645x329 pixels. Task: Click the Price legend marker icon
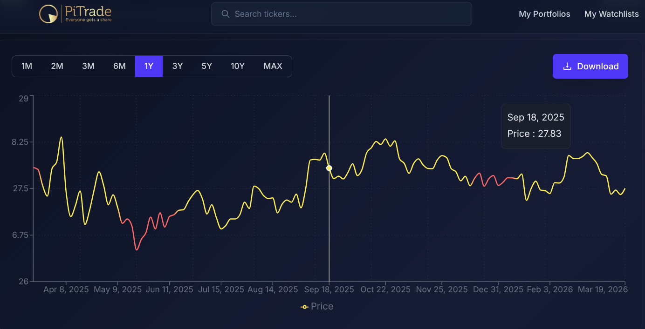click(x=304, y=307)
